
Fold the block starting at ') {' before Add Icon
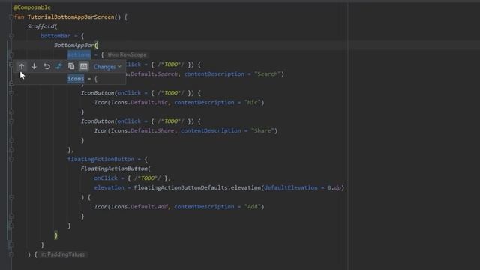(11, 197)
